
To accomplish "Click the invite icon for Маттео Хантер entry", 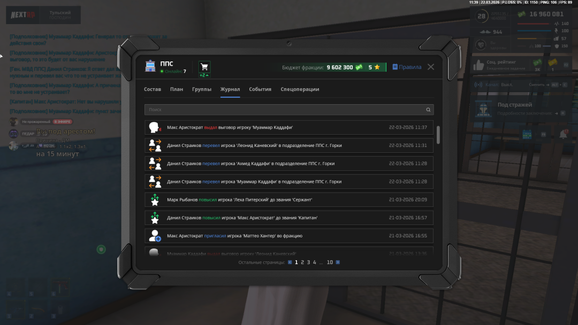I will 155,236.
